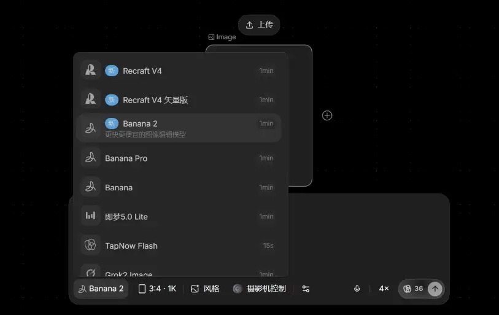Click the Banana 2 banana icon in list
Image resolution: width=499 pixels, height=315 pixels.
[90, 128]
